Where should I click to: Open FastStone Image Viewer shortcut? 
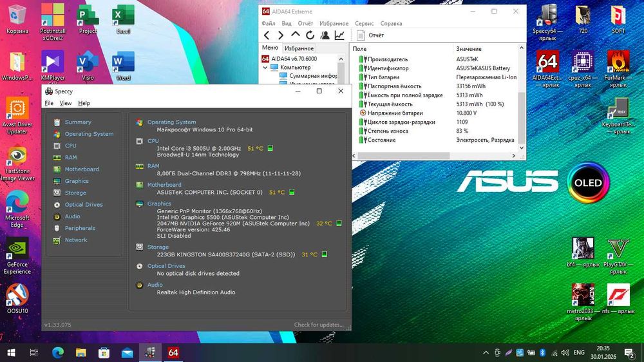click(x=17, y=163)
